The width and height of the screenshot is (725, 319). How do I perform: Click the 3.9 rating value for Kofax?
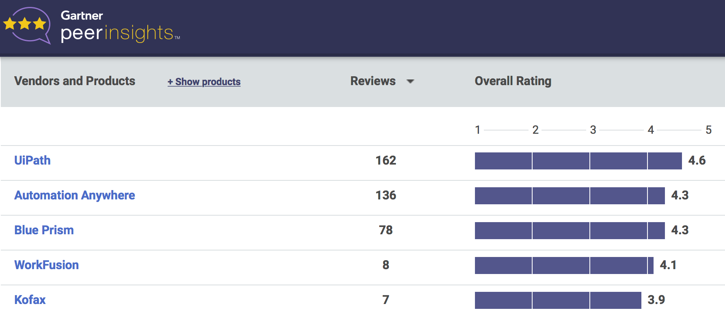pos(656,300)
